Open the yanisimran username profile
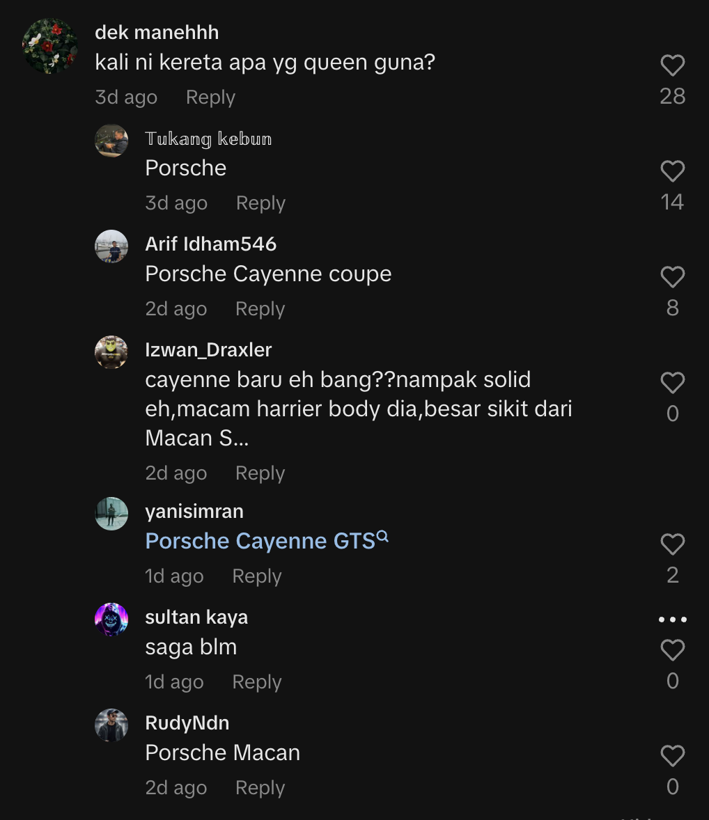The image size is (709, 820). [194, 511]
